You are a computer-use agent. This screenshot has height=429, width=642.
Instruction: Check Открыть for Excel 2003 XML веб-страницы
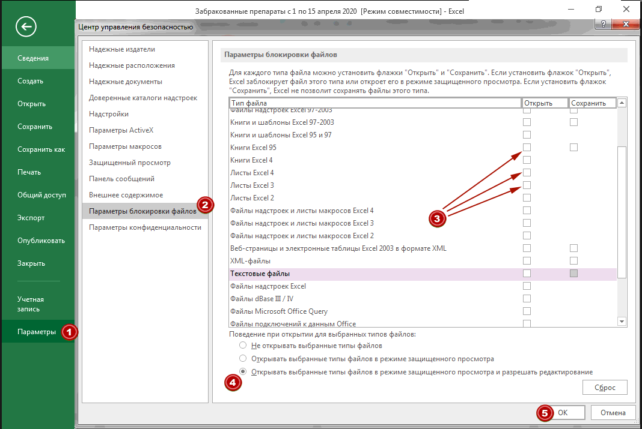[x=527, y=248]
